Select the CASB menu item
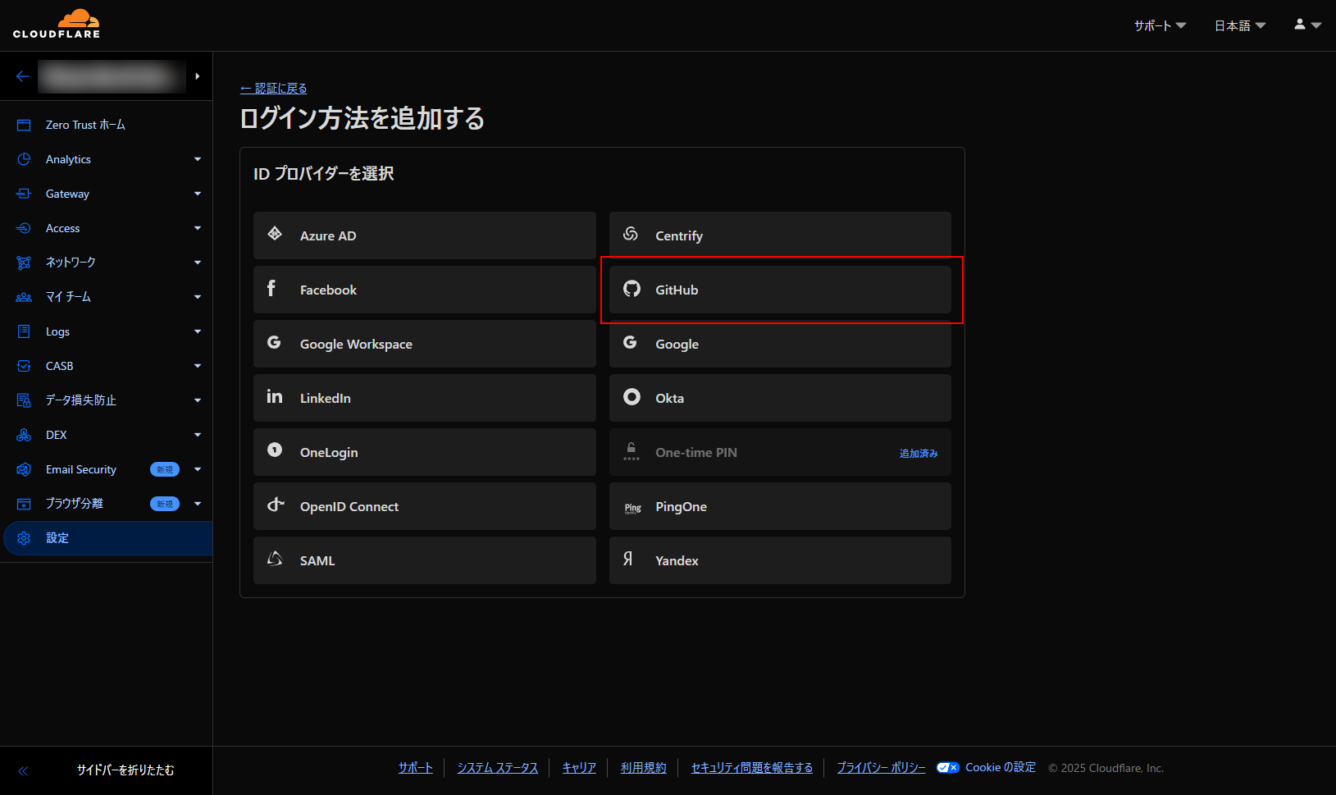 pos(107,366)
